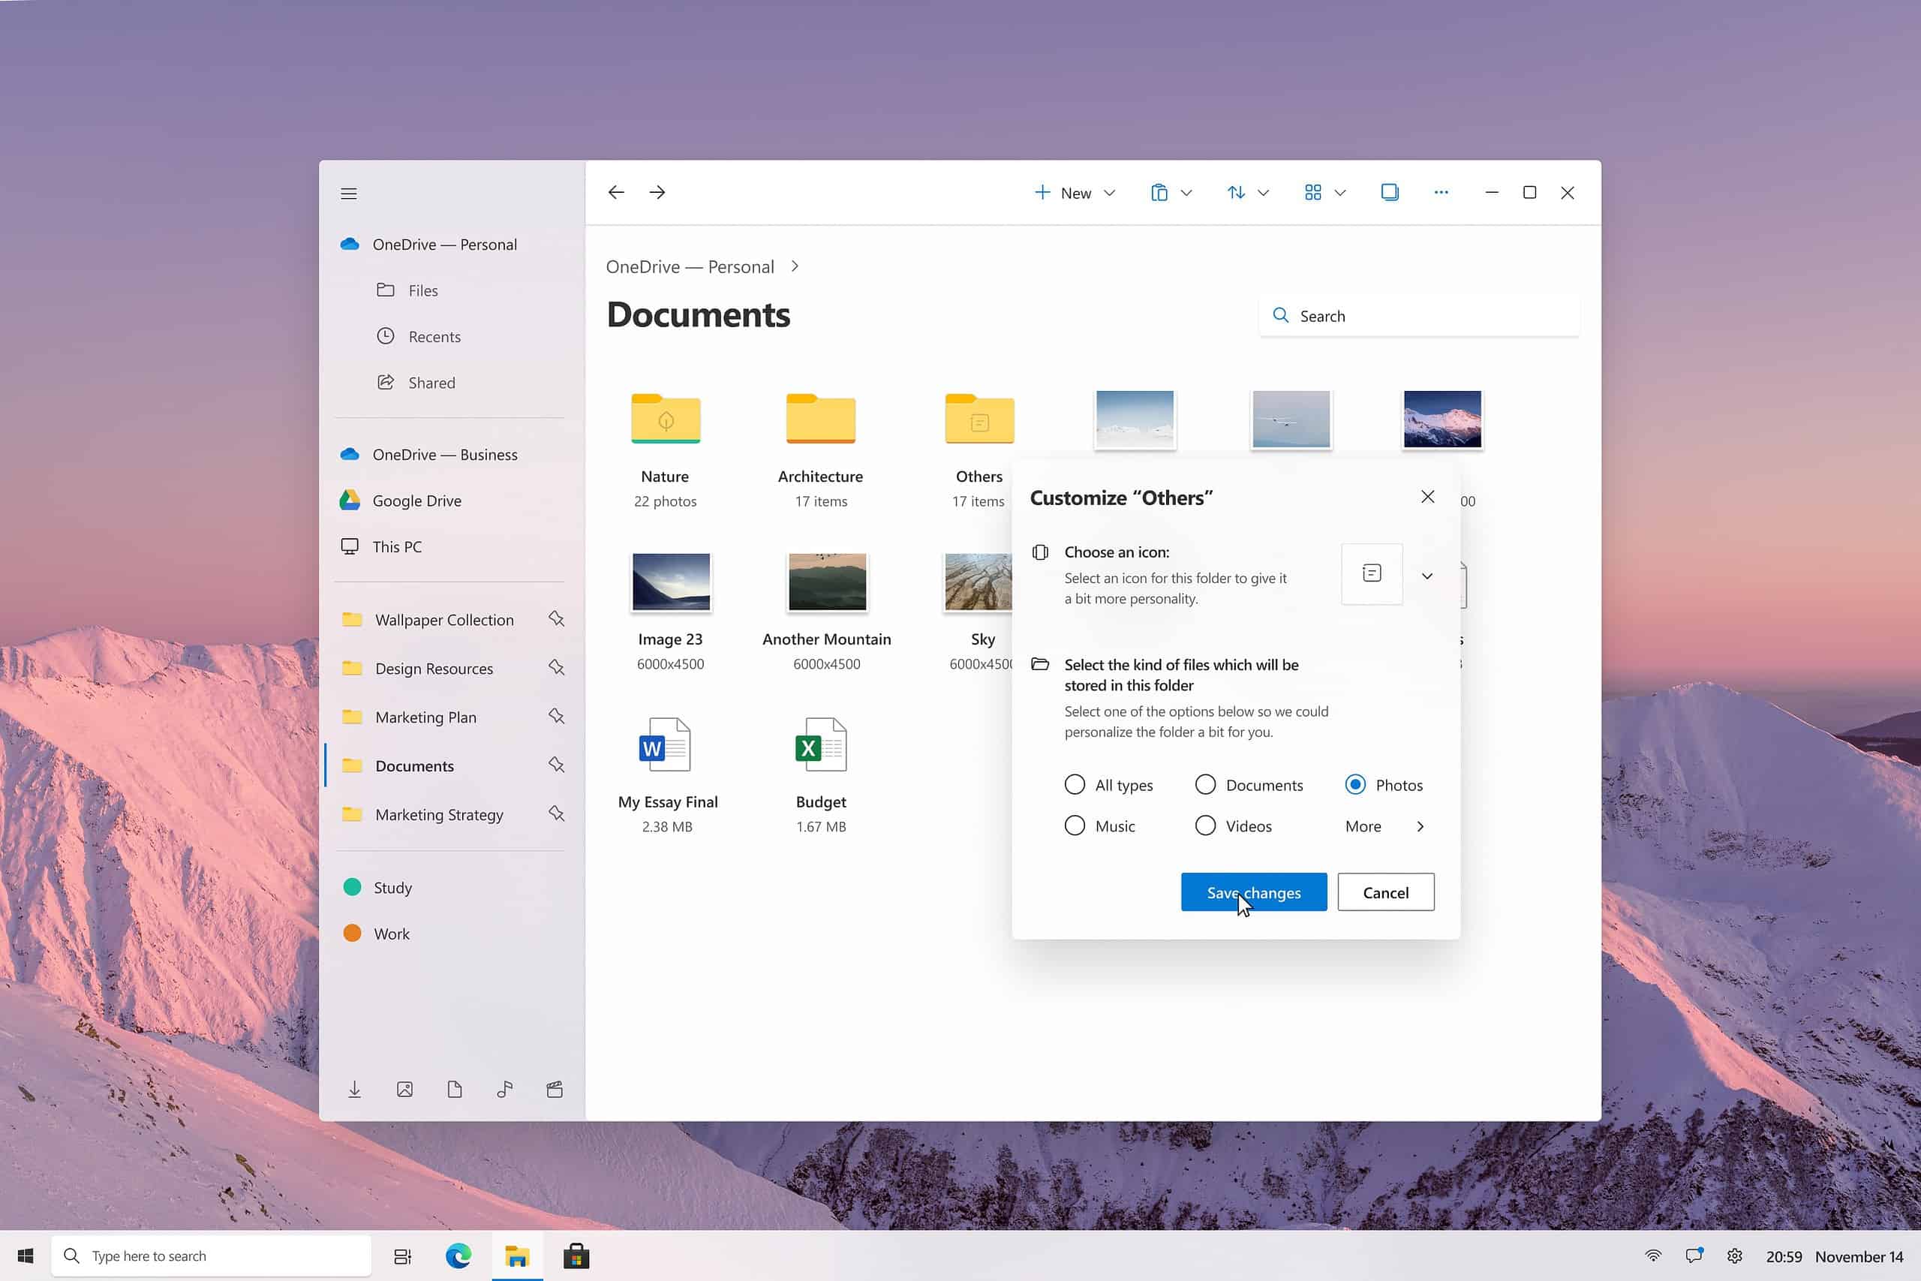Open the Shared section in sidebar
Image resolution: width=1921 pixels, height=1281 pixels.
431,382
